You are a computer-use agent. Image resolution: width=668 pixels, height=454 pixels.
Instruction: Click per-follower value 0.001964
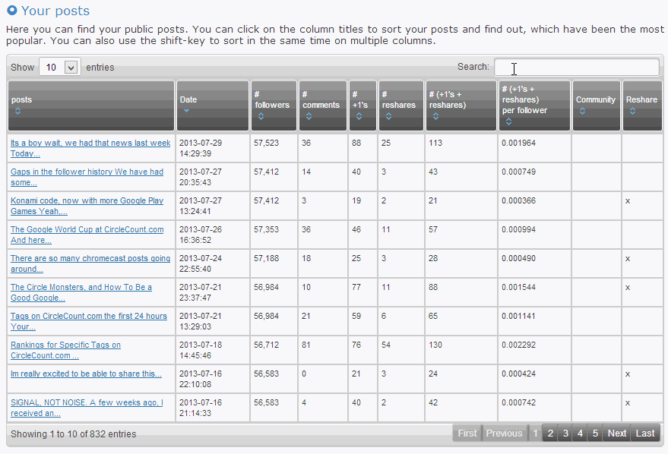[x=518, y=143]
